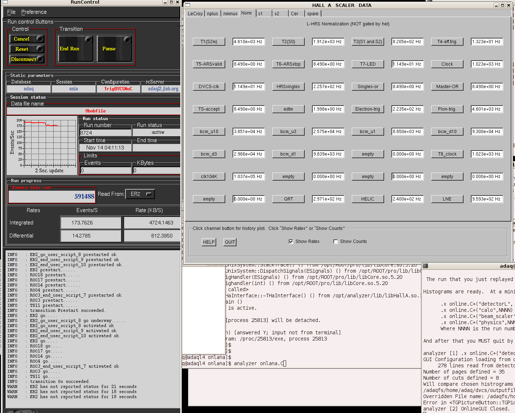Click the Master-OR channel button
The width and height of the screenshot is (515, 413).
tap(447, 87)
